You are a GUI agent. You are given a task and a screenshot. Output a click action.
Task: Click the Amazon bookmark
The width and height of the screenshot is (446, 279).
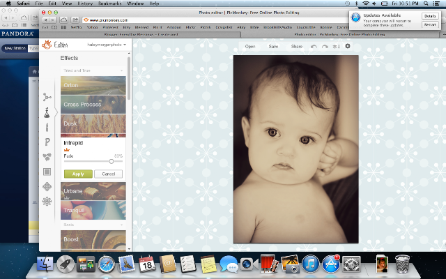coord(174,27)
